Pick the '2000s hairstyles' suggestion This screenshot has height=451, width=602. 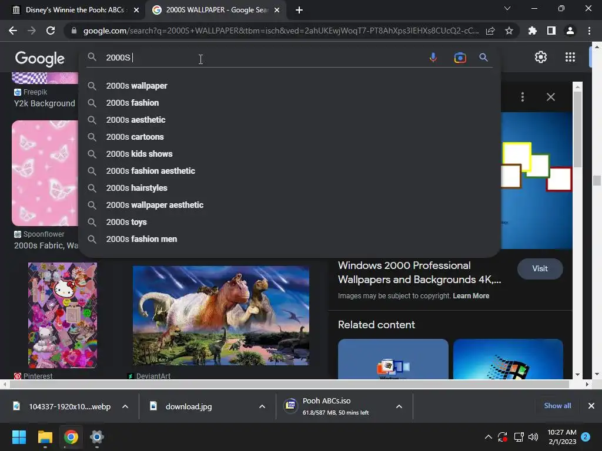coord(289,188)
